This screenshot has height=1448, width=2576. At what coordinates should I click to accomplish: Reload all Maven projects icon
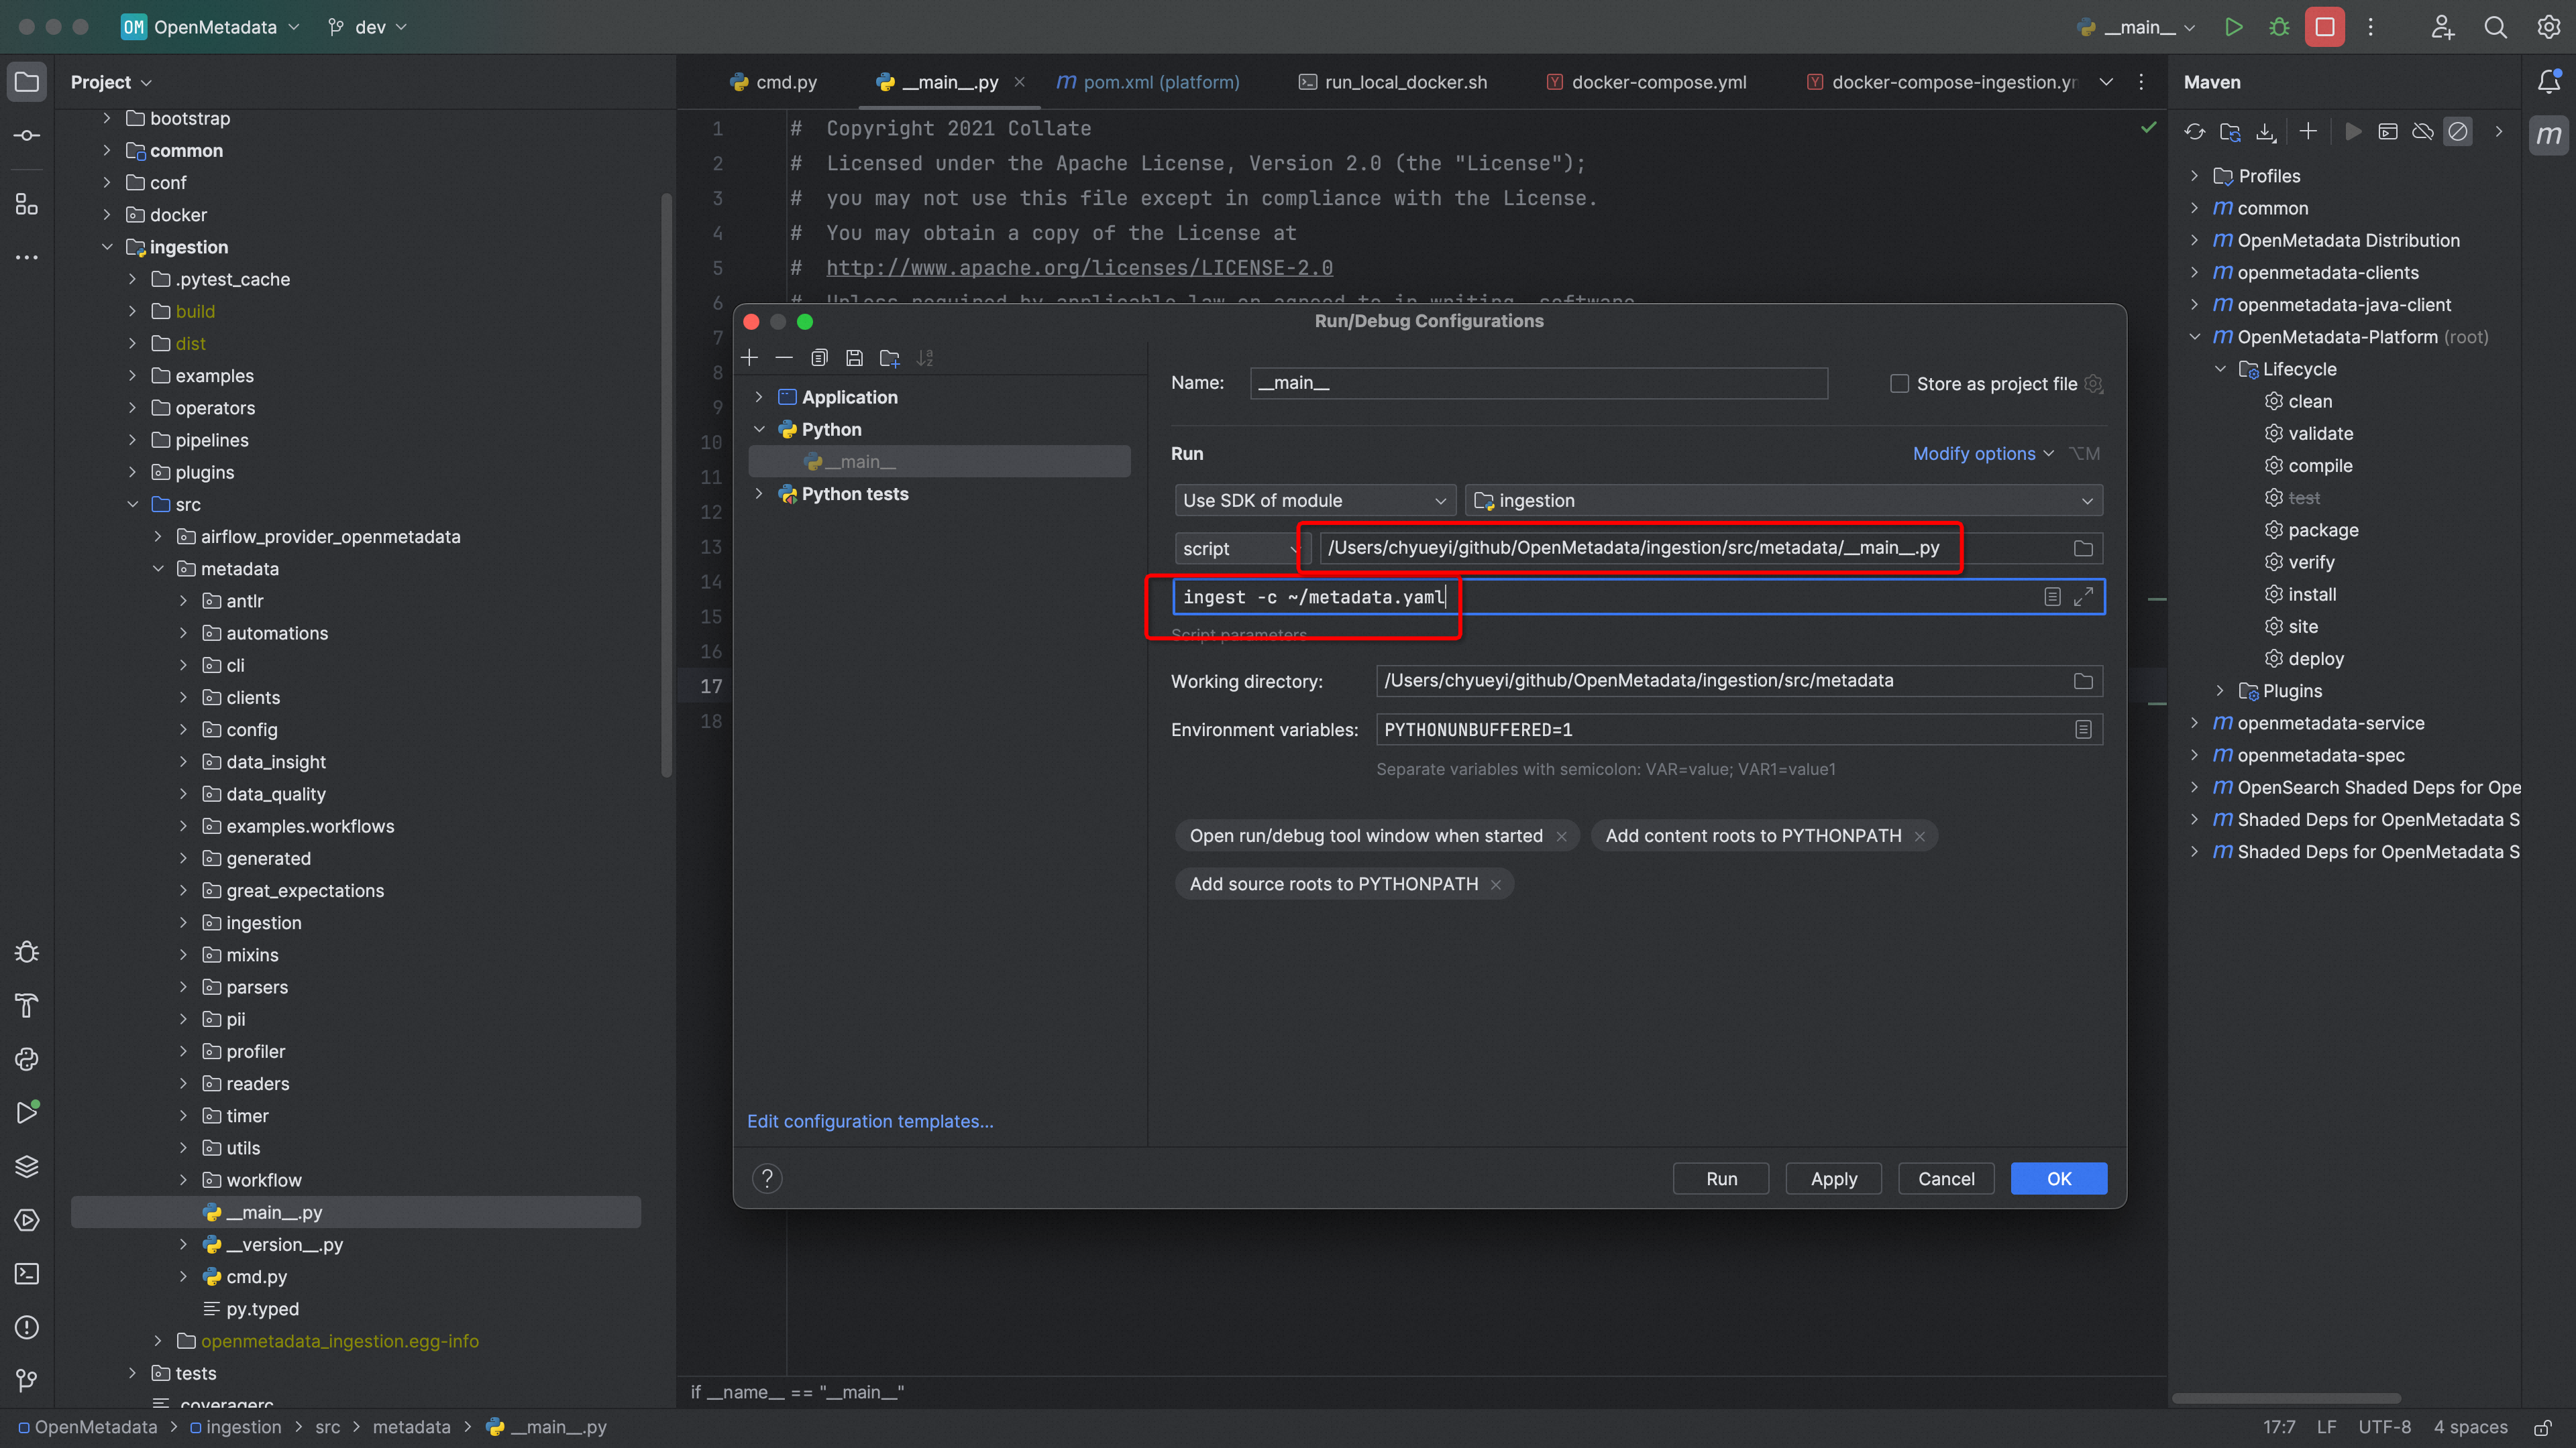point(2195,132)
